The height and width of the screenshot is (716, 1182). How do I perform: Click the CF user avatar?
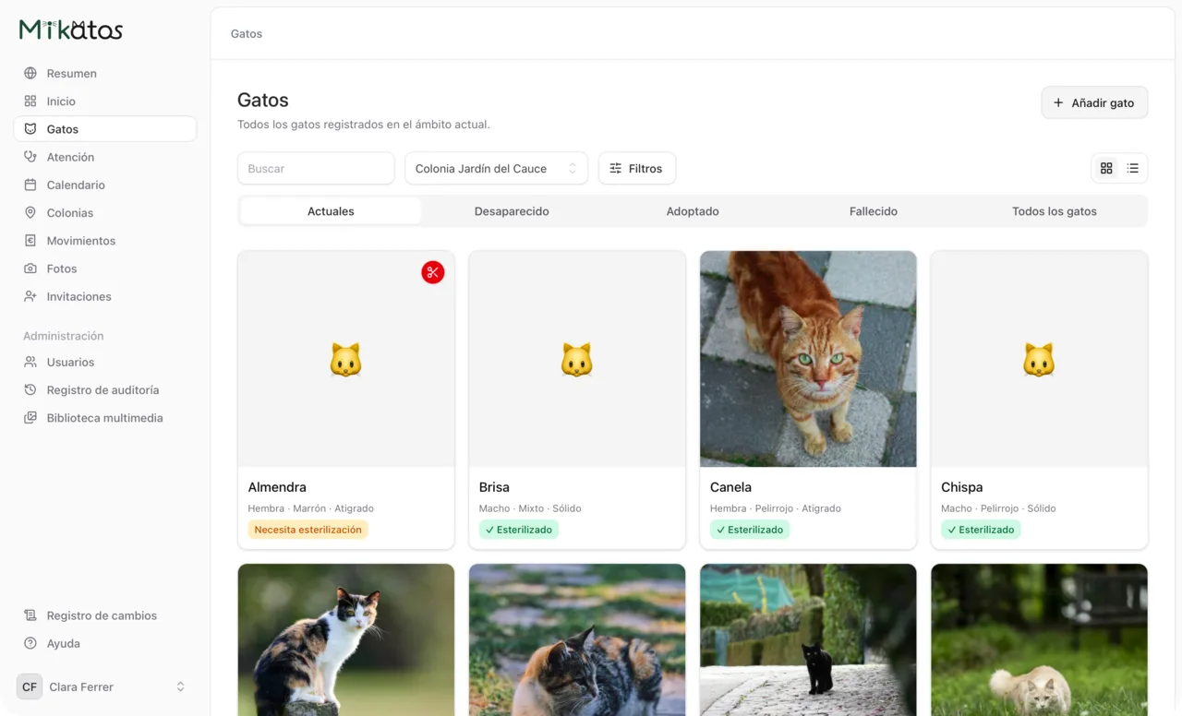30,686
